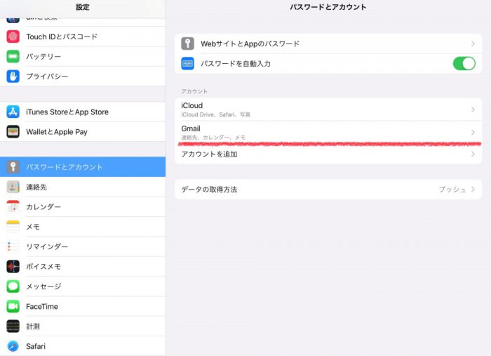This screenshot has width=491, height=356.
Task: Open リマインダー settings
Action: click(83, 246)
